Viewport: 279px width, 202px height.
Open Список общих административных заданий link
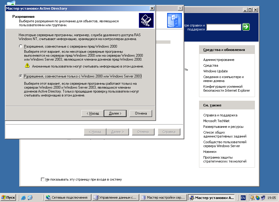[x=225, y=134]
